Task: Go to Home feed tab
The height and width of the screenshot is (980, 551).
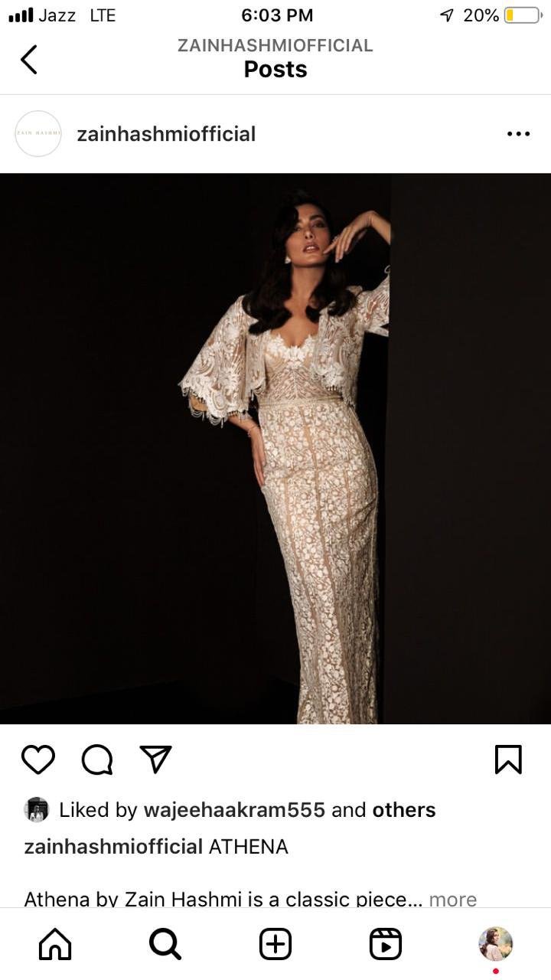Action: [x=55, y=944]
